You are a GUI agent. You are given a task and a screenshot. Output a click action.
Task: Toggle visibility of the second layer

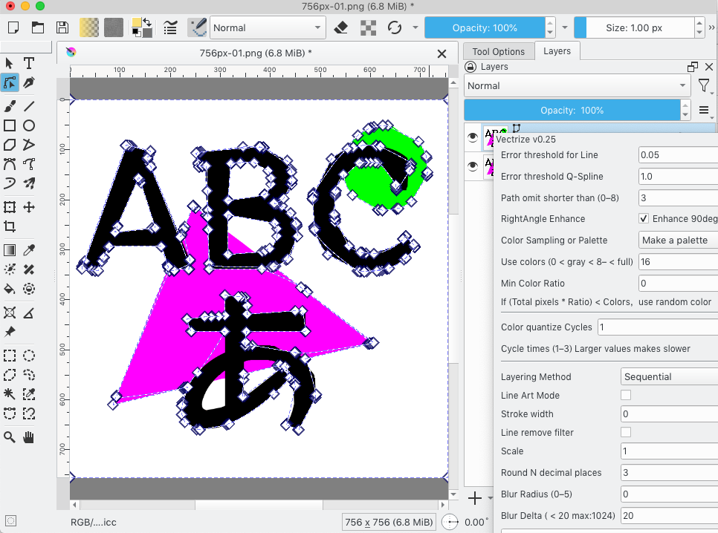pos(473,166)
